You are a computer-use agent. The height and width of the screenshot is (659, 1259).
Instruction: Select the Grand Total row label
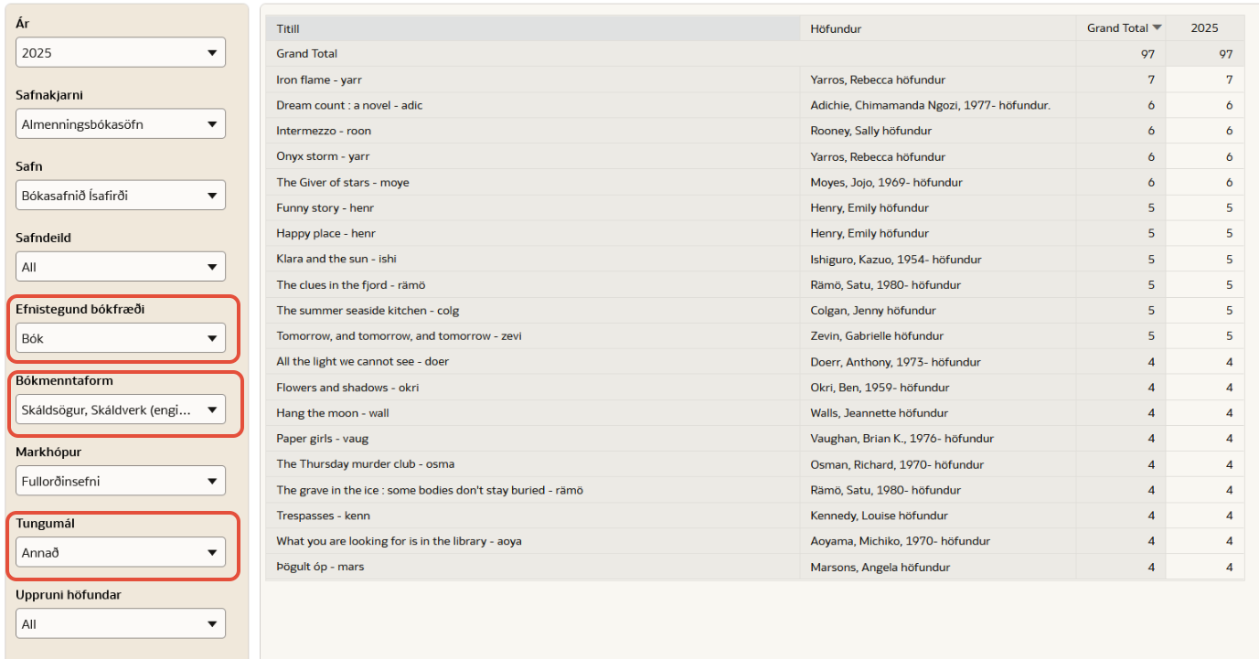[x=306, y=54]
